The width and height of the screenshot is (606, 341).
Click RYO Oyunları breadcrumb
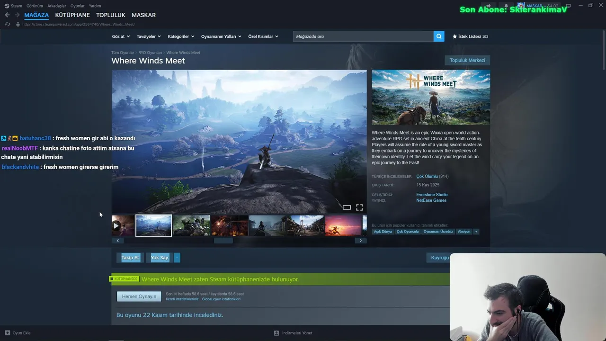tap(150, 53)
